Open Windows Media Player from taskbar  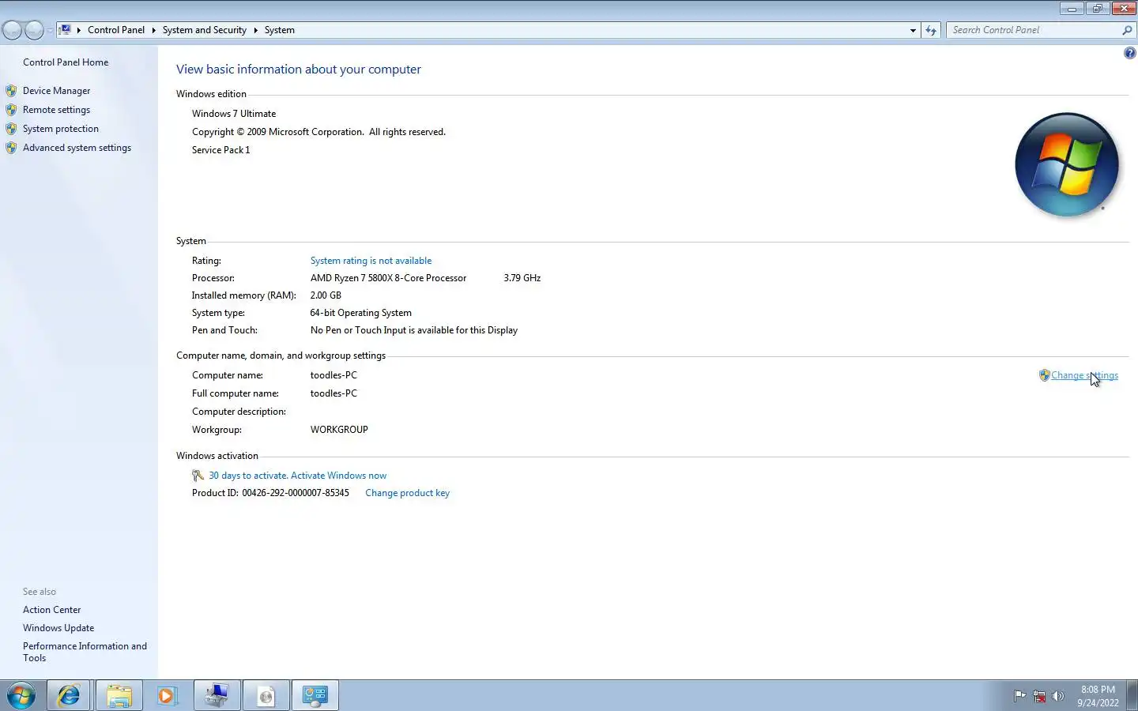click(x=168, y=695)
